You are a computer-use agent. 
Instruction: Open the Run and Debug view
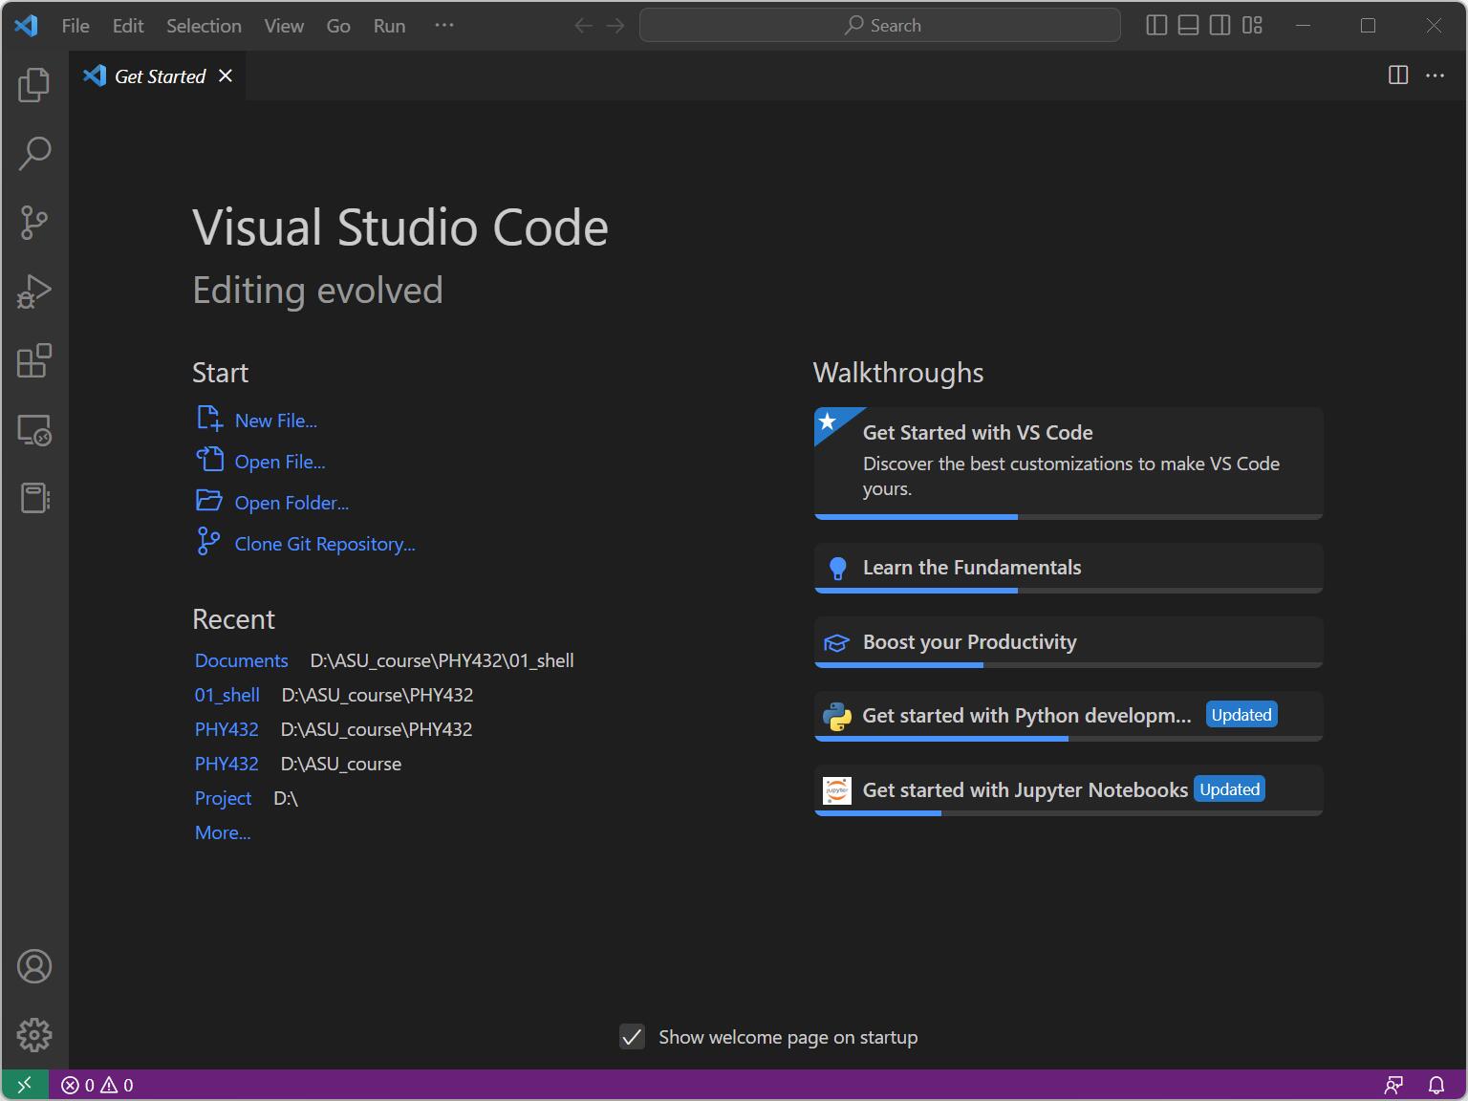tap(34, 291)
